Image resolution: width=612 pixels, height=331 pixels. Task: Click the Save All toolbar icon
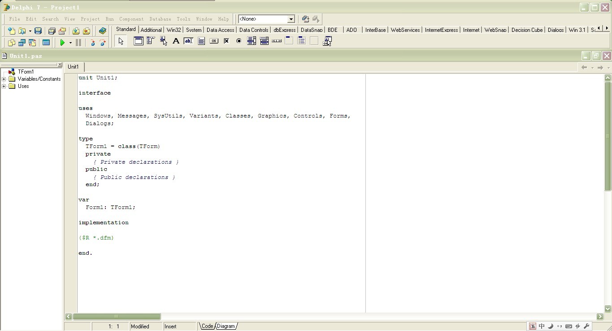(52, 31)
